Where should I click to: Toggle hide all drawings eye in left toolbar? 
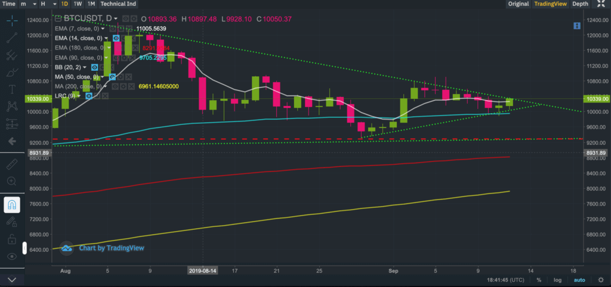pos(12,256)
